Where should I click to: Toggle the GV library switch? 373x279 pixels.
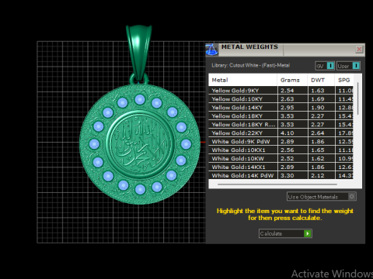tap(325, 66)
